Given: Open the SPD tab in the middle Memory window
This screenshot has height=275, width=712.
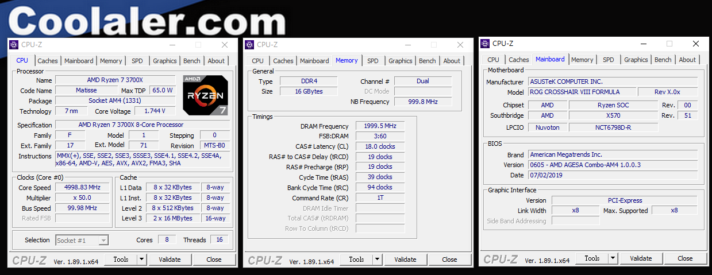Looking at the screenshot, I should coord(373,61).
